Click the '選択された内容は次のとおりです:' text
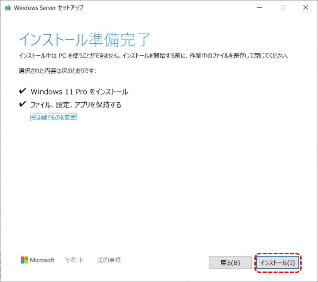Viewport: 318px width, 282px height. 57,71
